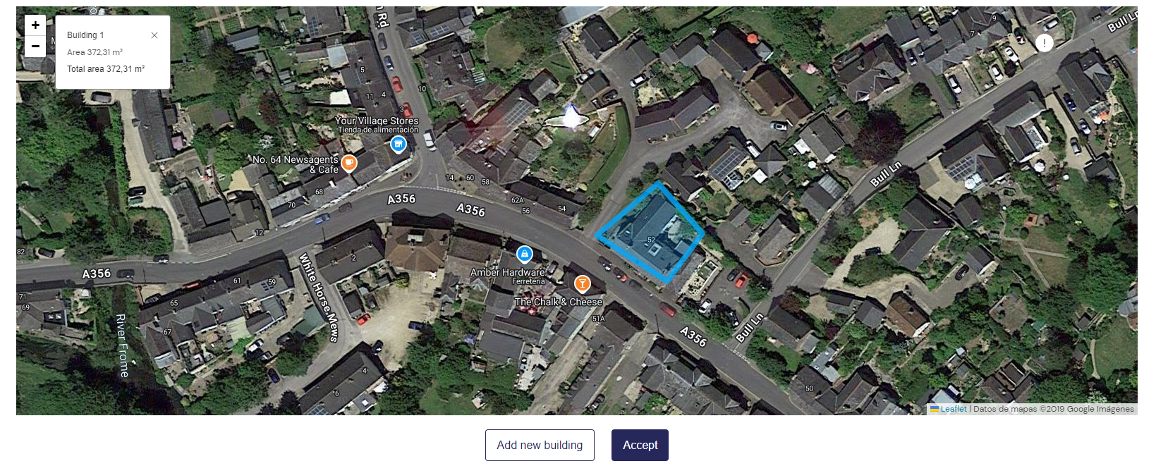Zoom out of the map
Screen dimensions: 1156x466
[x=35, y=47]
